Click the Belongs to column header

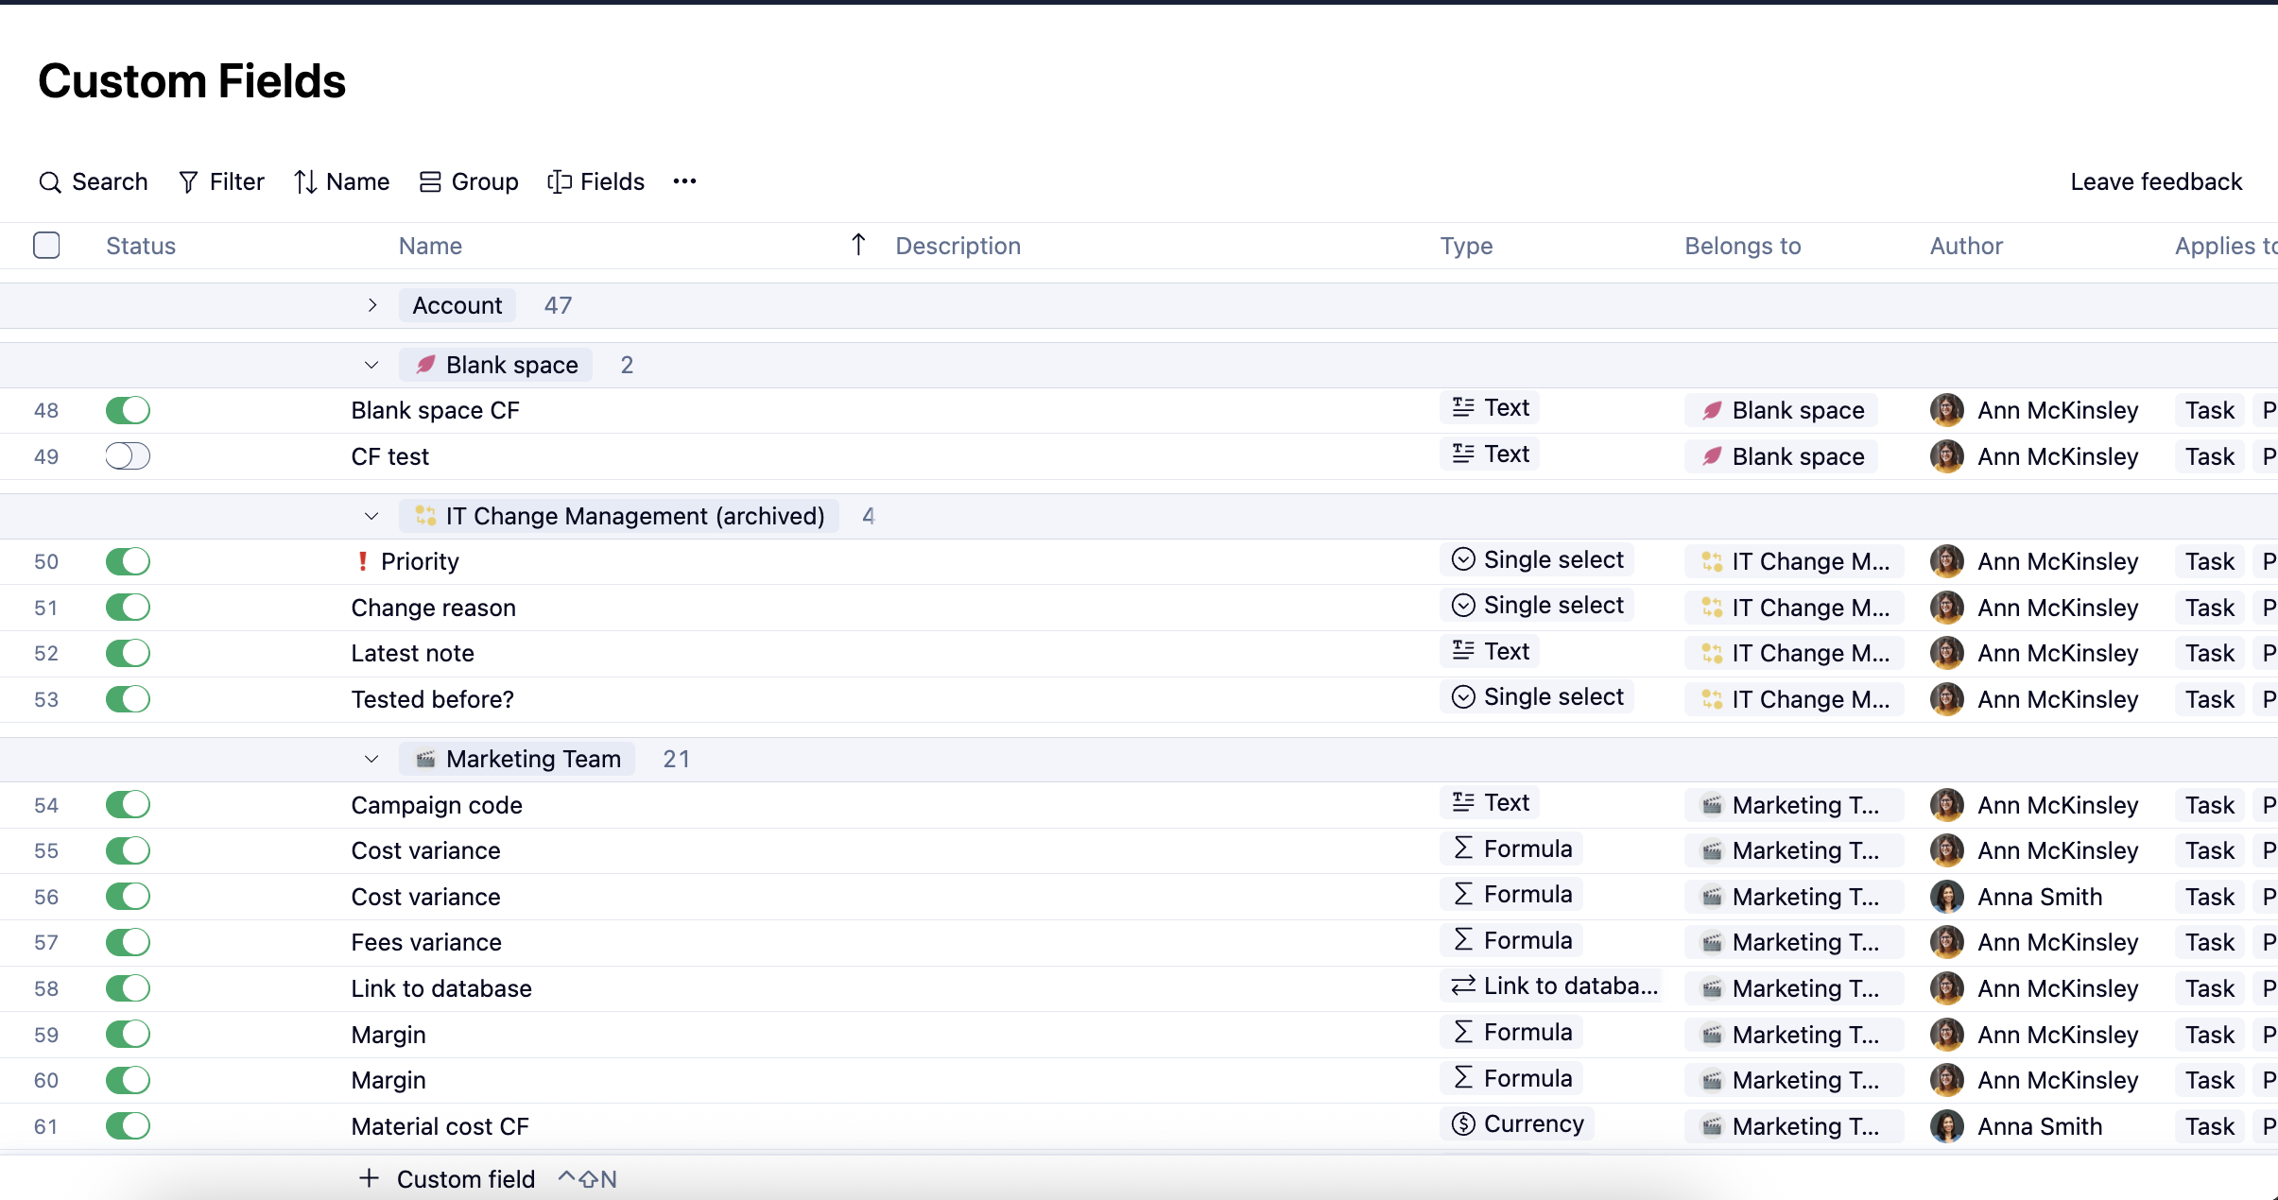point(1742,246)
